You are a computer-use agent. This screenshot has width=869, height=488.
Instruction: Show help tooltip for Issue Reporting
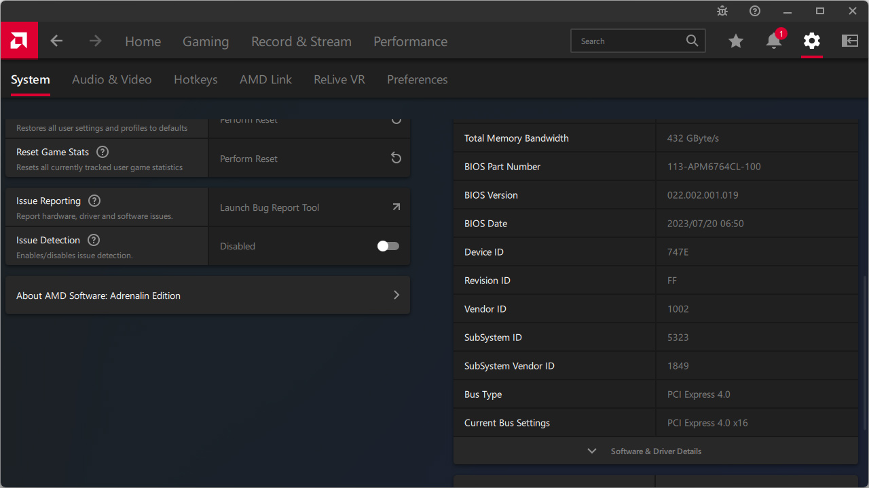click(x=94, y=201)
